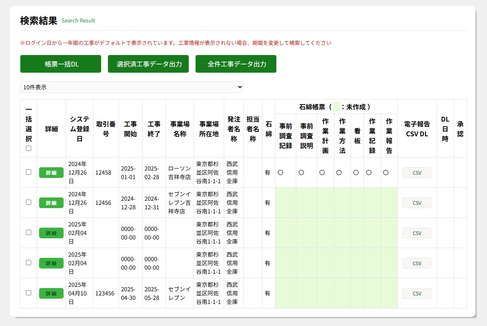
Task: Open 詳細 for 取引番号 123456
Action: pos(51,293)
